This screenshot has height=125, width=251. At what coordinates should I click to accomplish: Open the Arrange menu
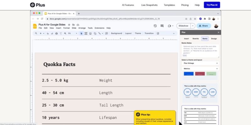[82, 28]
